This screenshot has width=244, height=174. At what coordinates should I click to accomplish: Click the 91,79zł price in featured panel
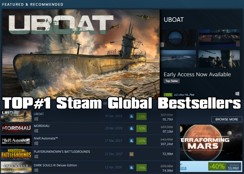pyautogui.click(x=190, y=95)
